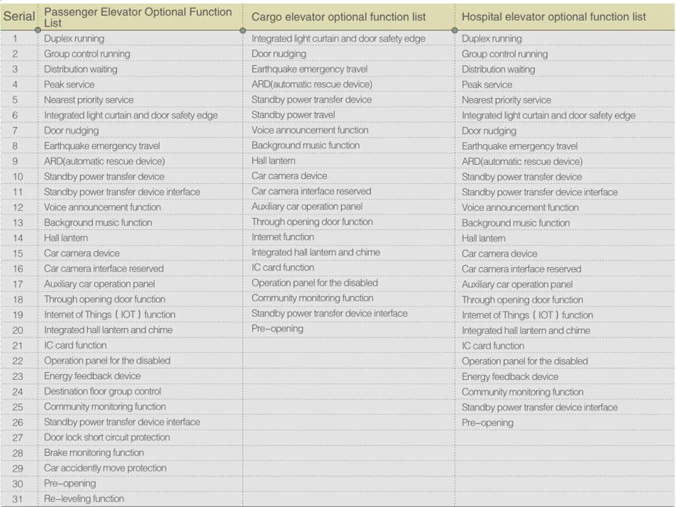Select Energy feedback device in the hospital column

(x=509, y=376)
